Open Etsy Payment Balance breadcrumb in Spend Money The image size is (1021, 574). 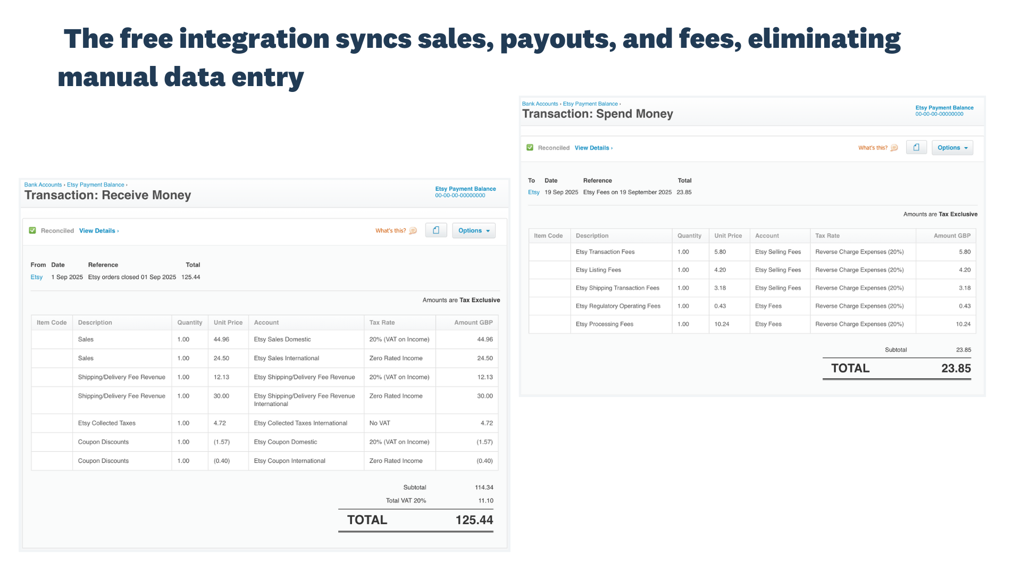(590, 104)
